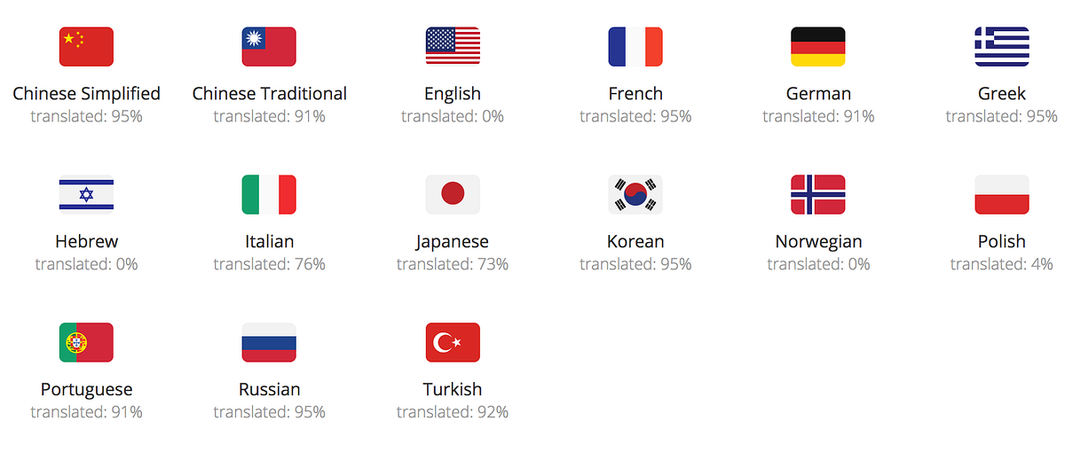Select the Korean flag icon
The image size is (1065, 452).
point(635,195)
